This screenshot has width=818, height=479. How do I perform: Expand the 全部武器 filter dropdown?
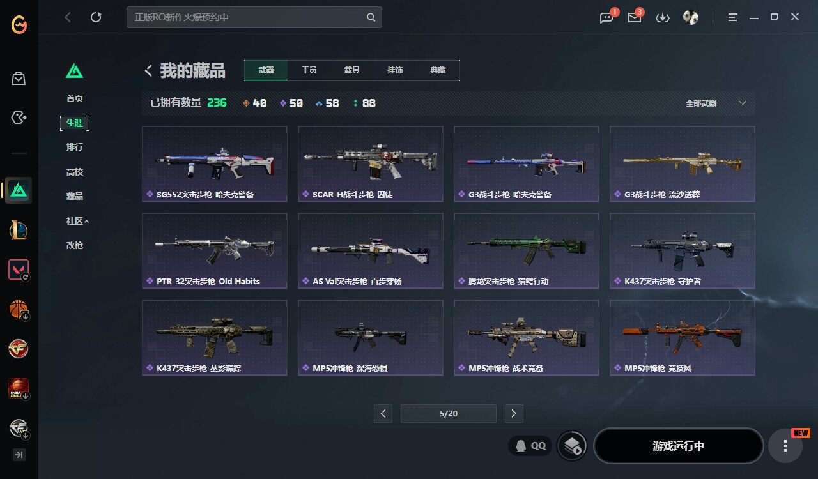coord(716,103)
